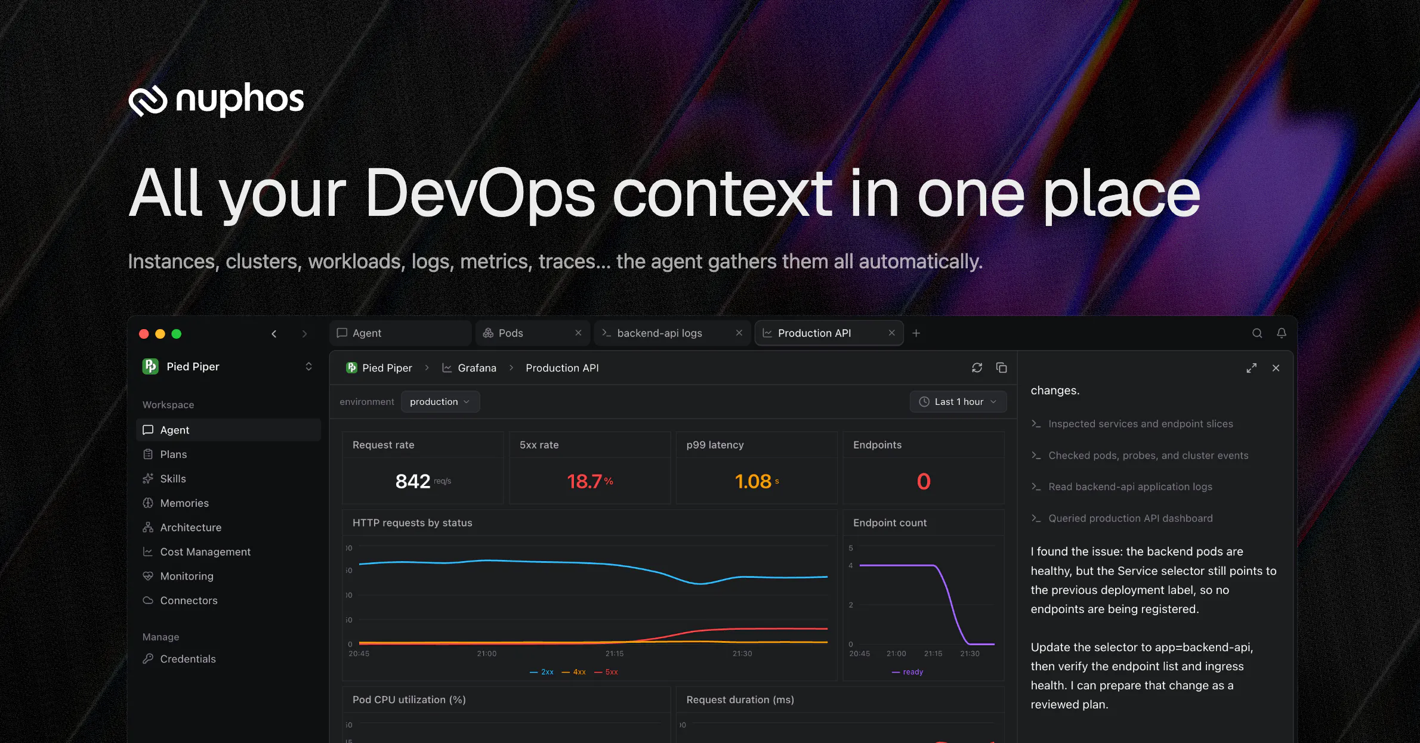Image resolution: width=1420 pixels, height=743 pixels.
Task: Open the Pied Piper workspace switcher
Action: coord(229,367)
